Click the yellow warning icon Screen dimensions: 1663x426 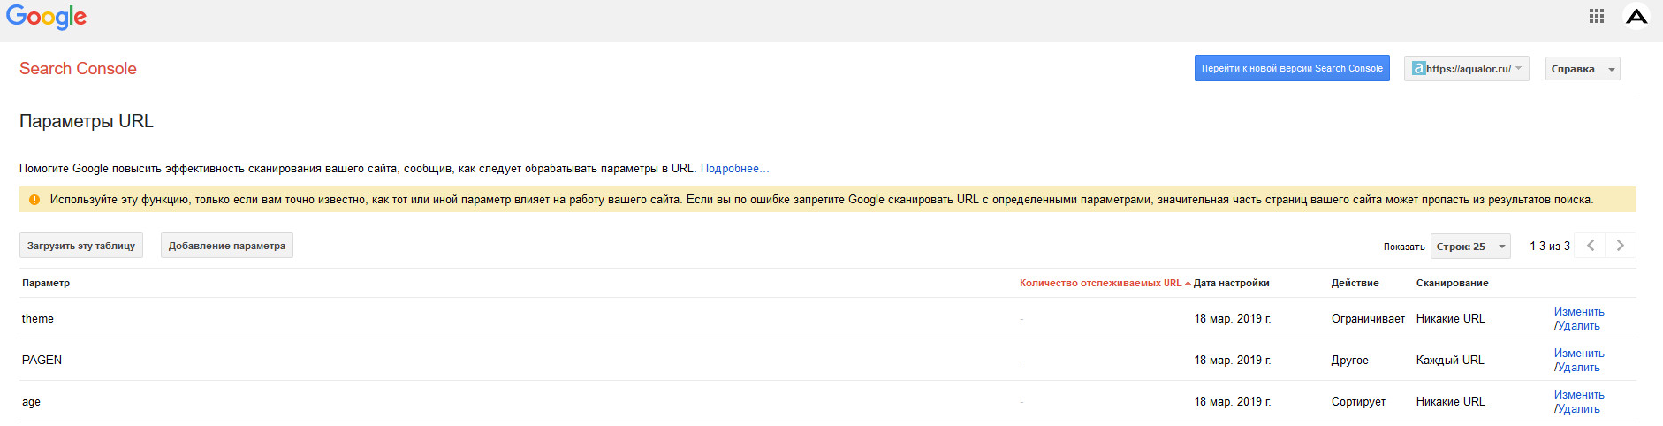(x=34, y=200)
